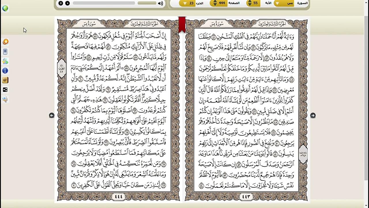Open the blue info icon
Screen dimensions: 369x208
coord(5,70)
